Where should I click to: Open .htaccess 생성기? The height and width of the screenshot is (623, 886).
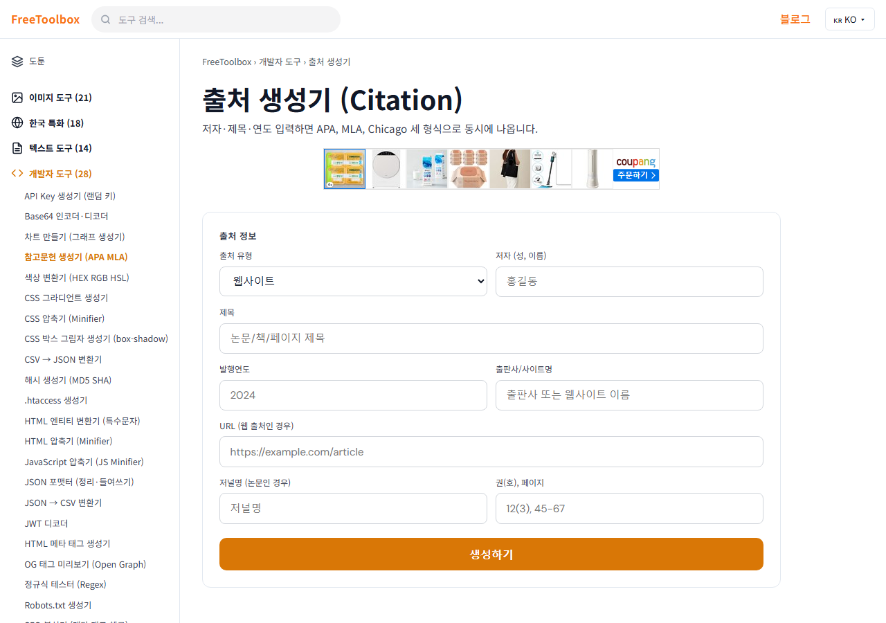[56, 400]
